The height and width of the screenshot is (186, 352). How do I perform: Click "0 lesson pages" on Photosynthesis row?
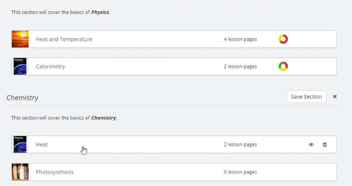[x=240, y=172]
